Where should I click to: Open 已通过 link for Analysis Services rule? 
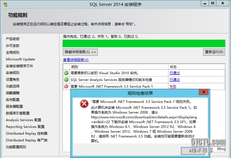[175, 80]
